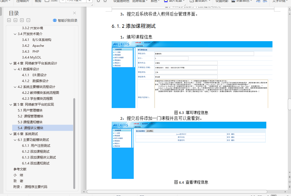
Task: Click the outline panel vertical scrollbar thumb
Action: 74,144
